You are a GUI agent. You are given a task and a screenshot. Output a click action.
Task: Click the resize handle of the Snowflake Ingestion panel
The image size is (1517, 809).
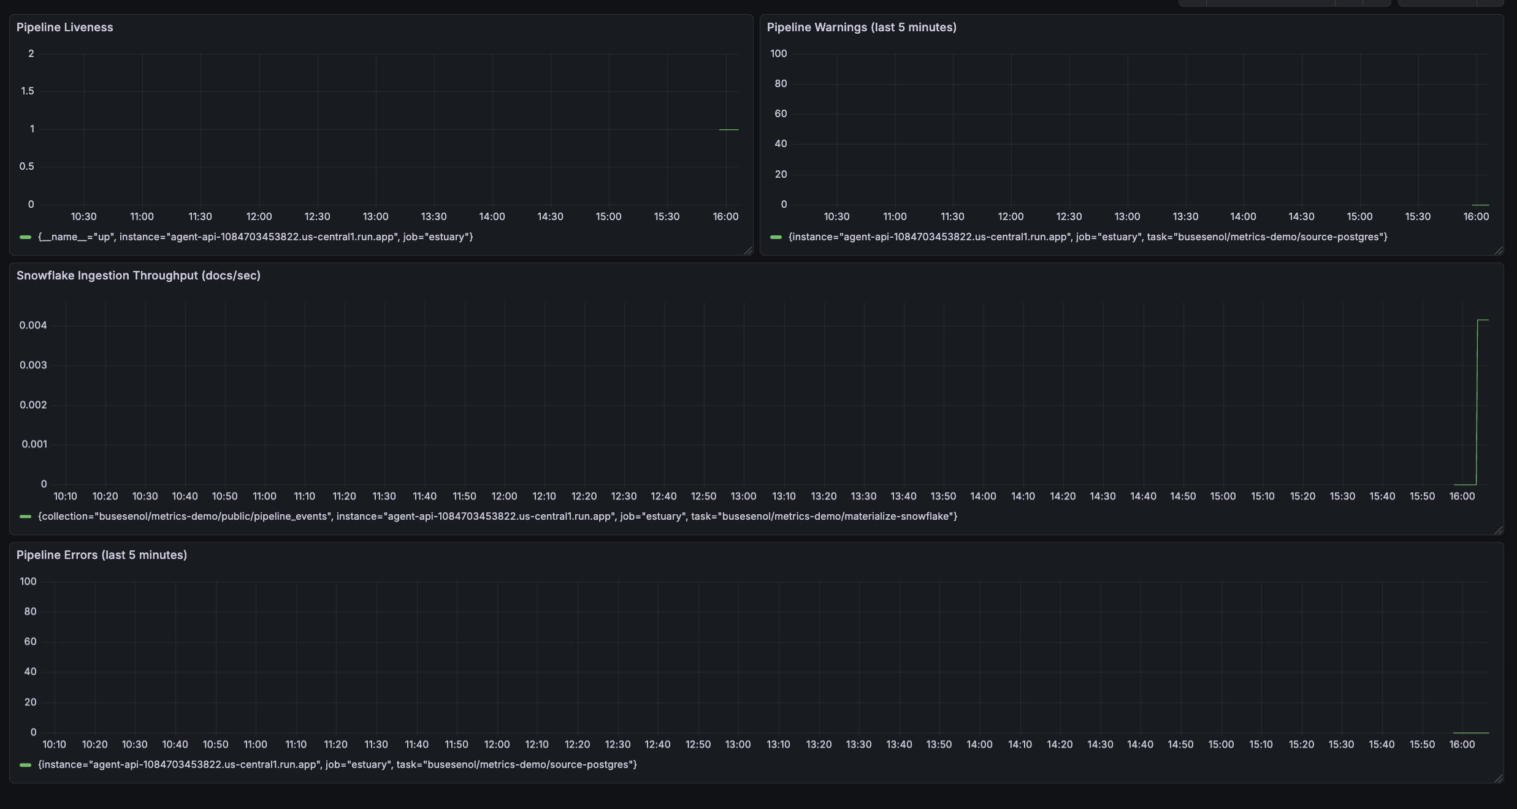pos(1499,530)
